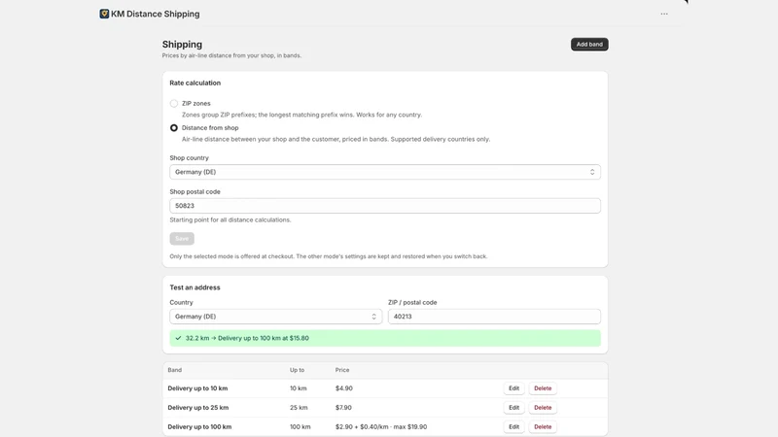Click the Up to column header
778x437 pixels.
point(297,370)
